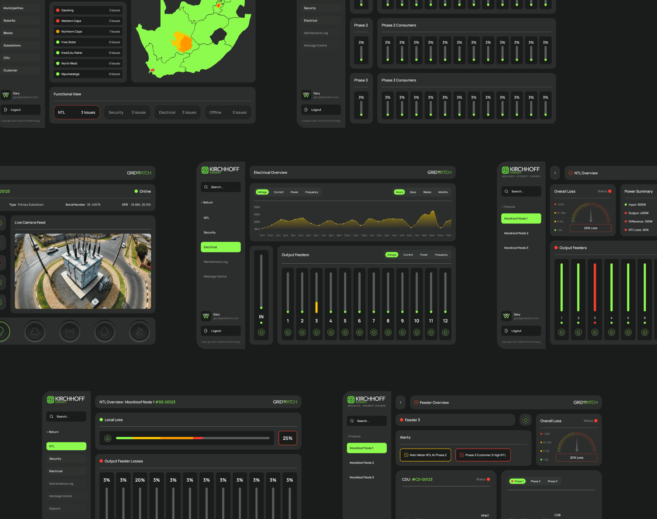Click refresh icon beside Feeder 3
Viewport: 657px width, 519px height.
pyautogui.click(x=525, y=420)
